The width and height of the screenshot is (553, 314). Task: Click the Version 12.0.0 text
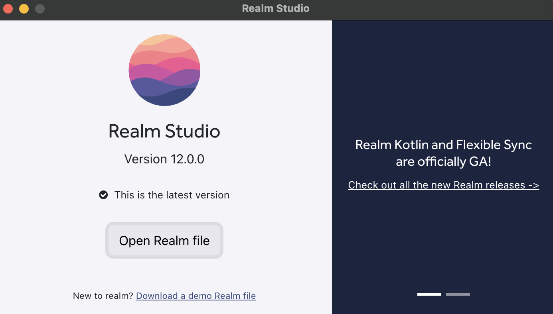(x=164, y=159)
